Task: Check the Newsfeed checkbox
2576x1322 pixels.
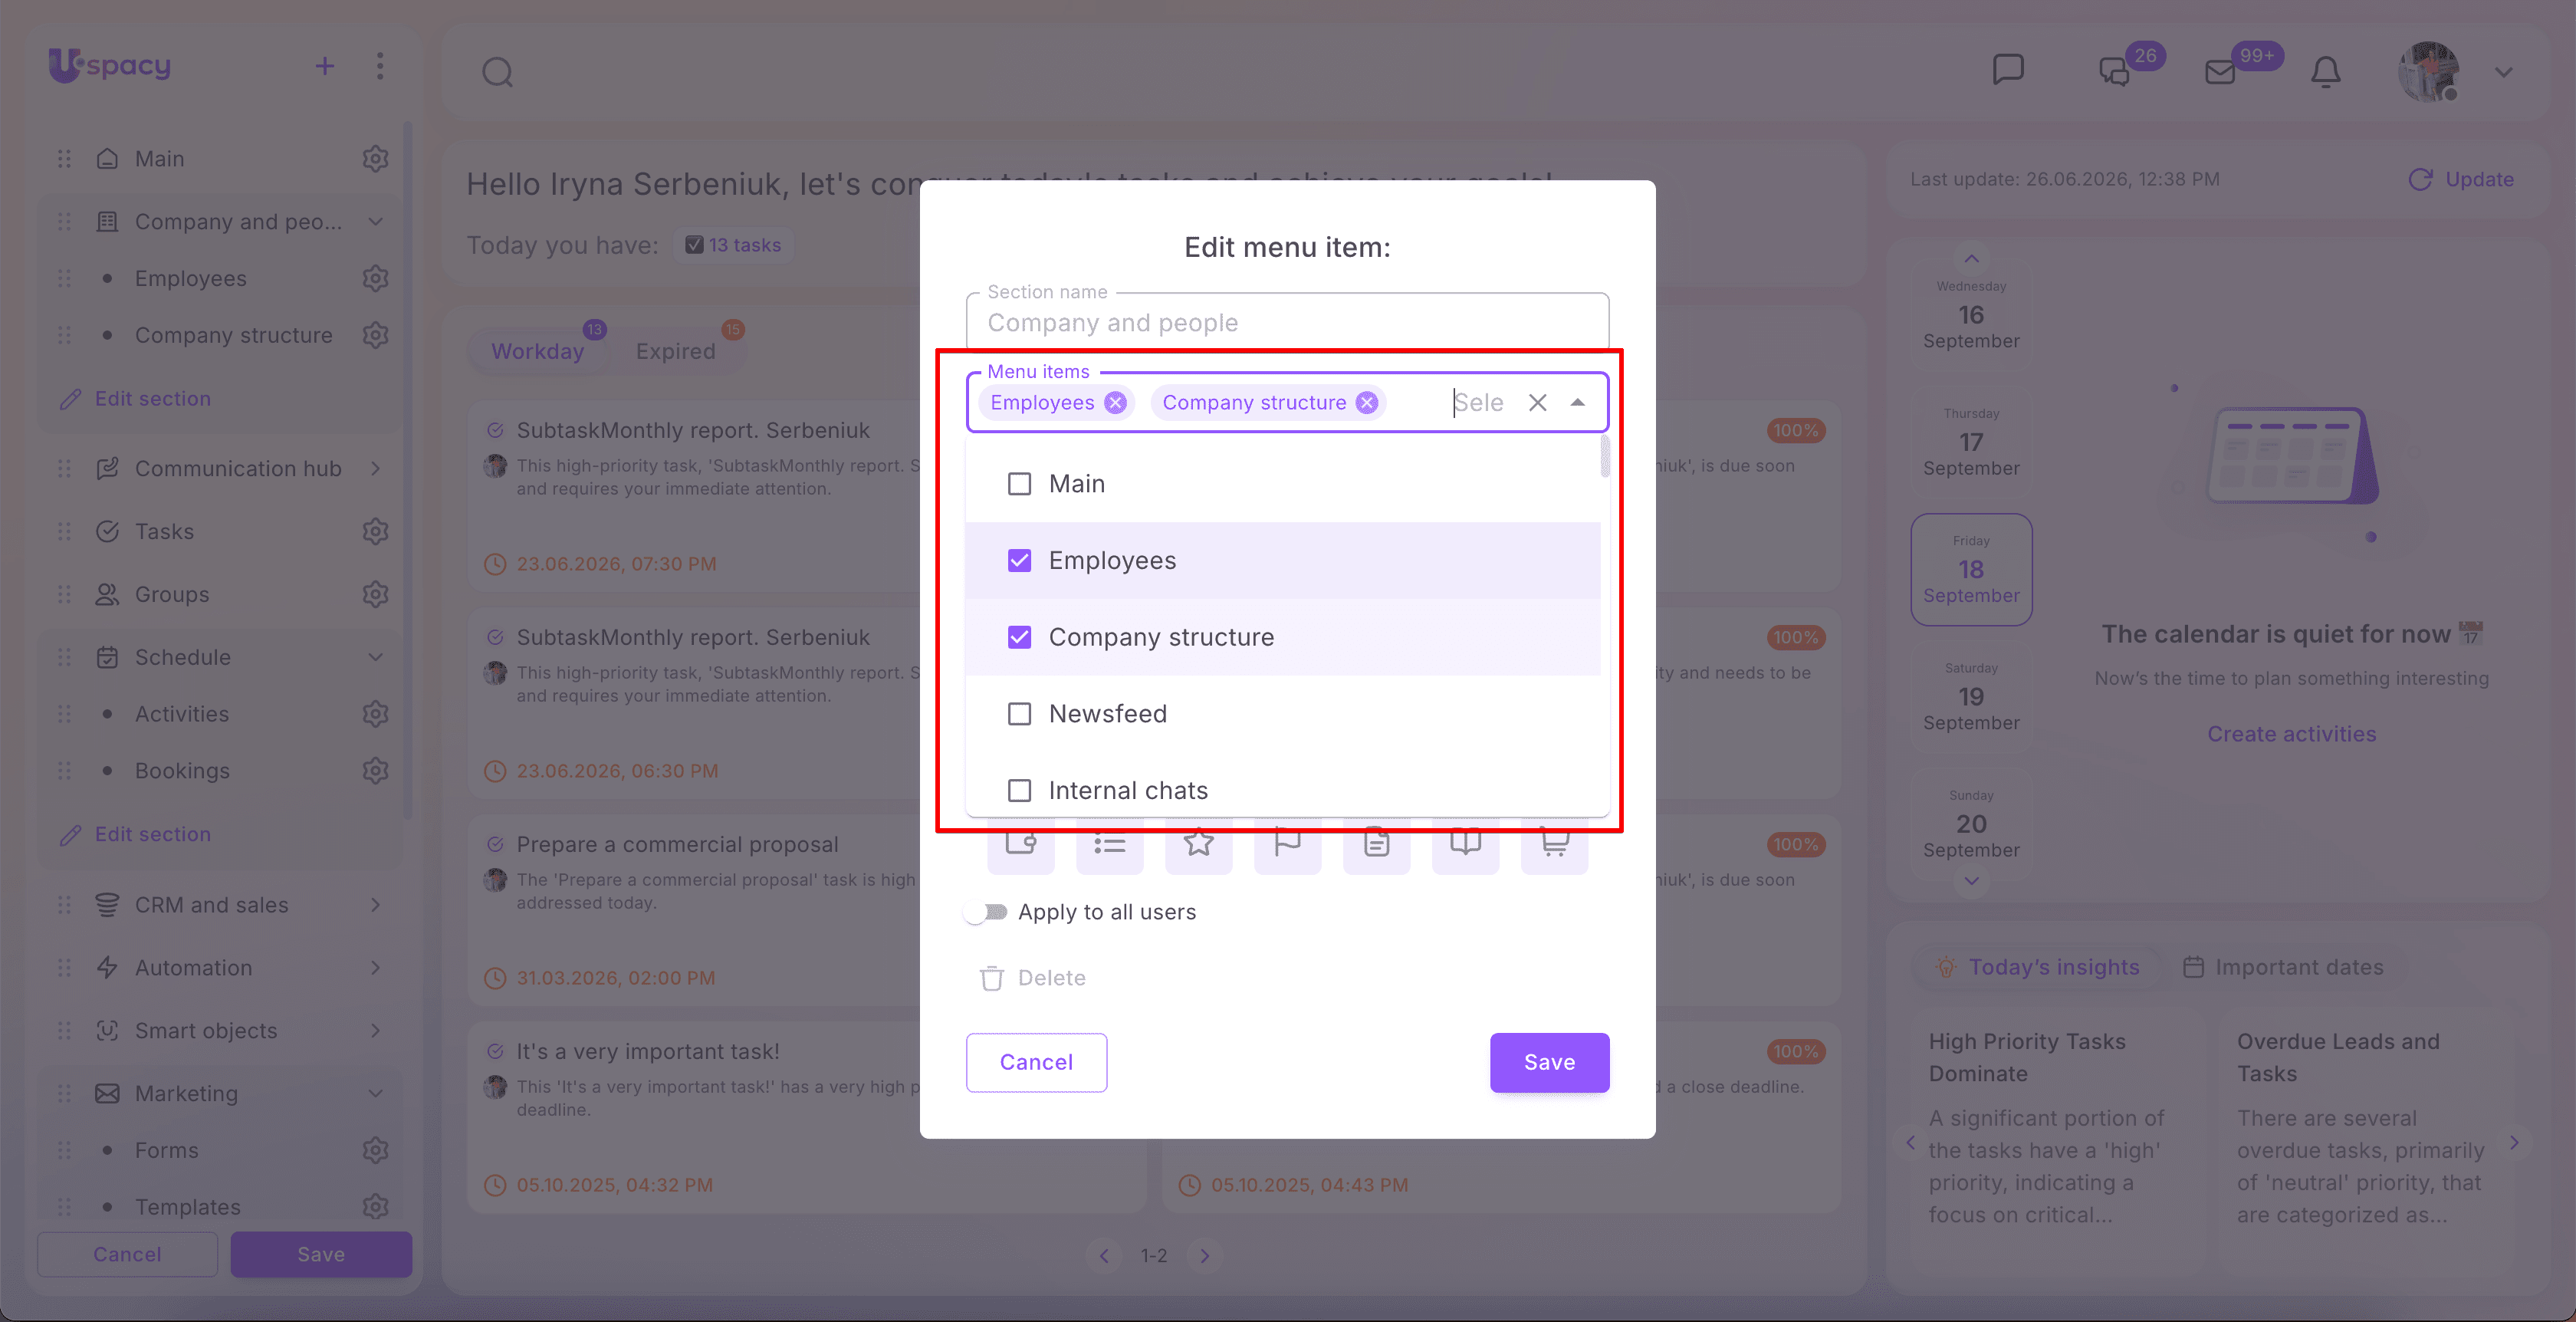Action: point(1019,714)
